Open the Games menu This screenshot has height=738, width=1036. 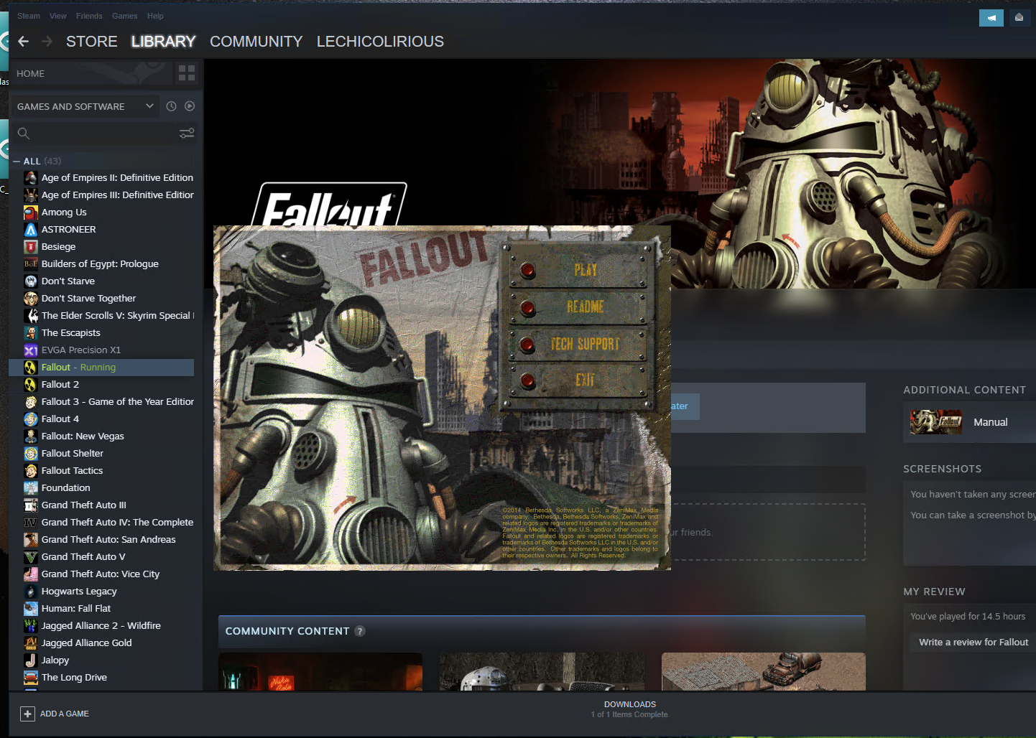(x=124, y=16)
